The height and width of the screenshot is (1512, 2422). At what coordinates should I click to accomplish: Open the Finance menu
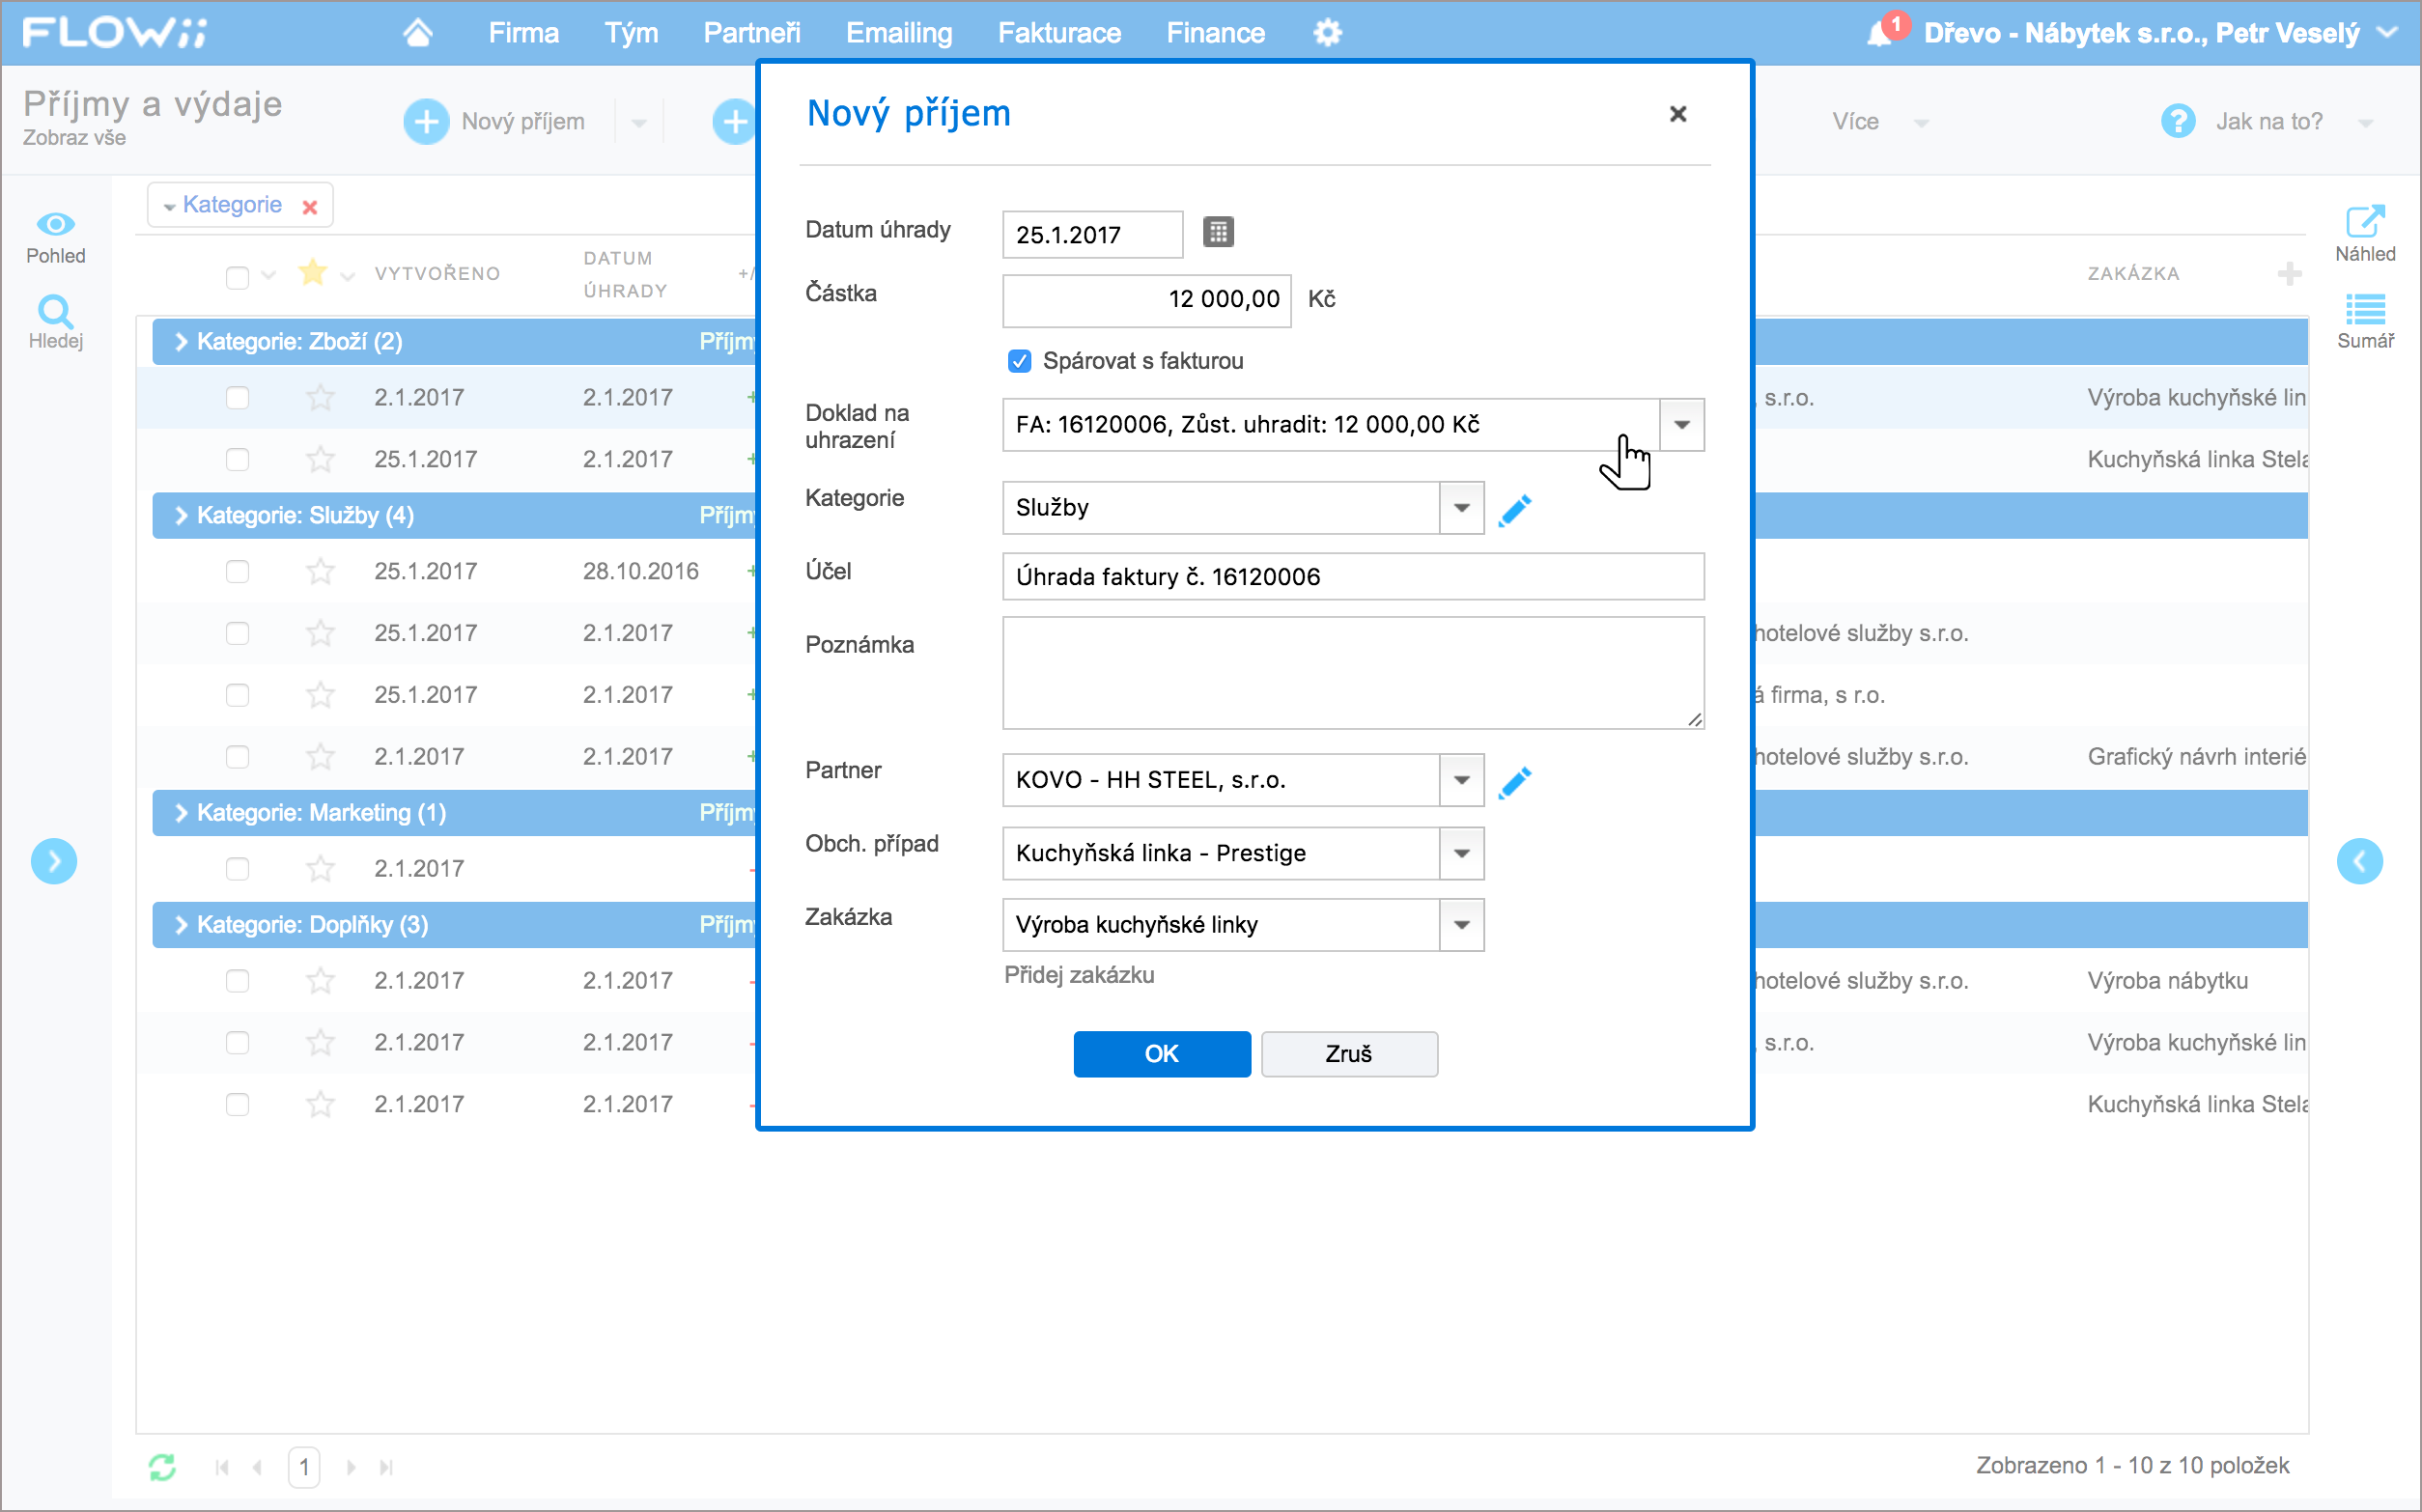pyautogui.click(x=1215, y=33)
